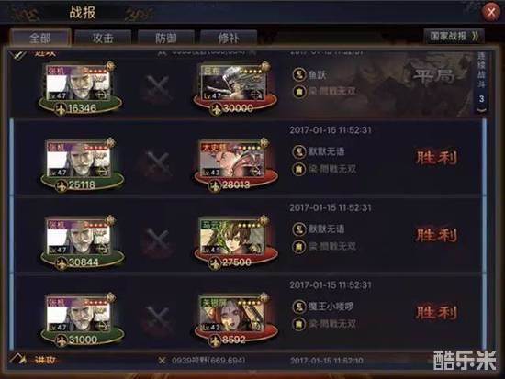The height and width of the screenshot is (379, 505).
Task: Select the 防御 tab
Action: 166,38
